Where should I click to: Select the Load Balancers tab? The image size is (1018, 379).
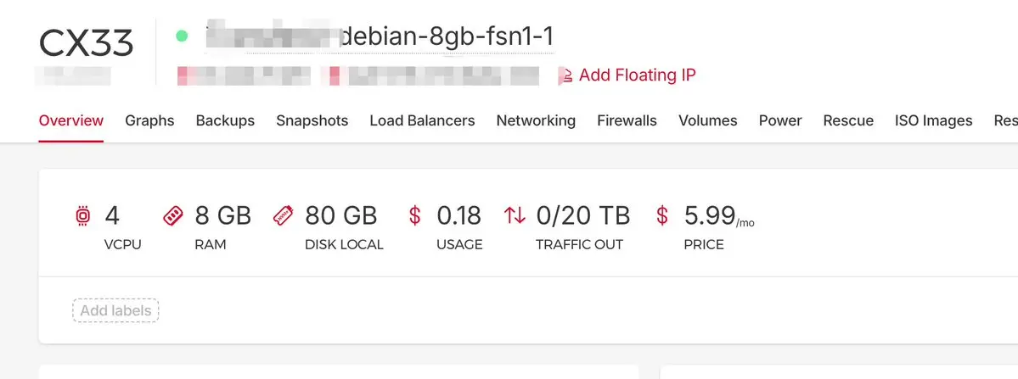422,120
